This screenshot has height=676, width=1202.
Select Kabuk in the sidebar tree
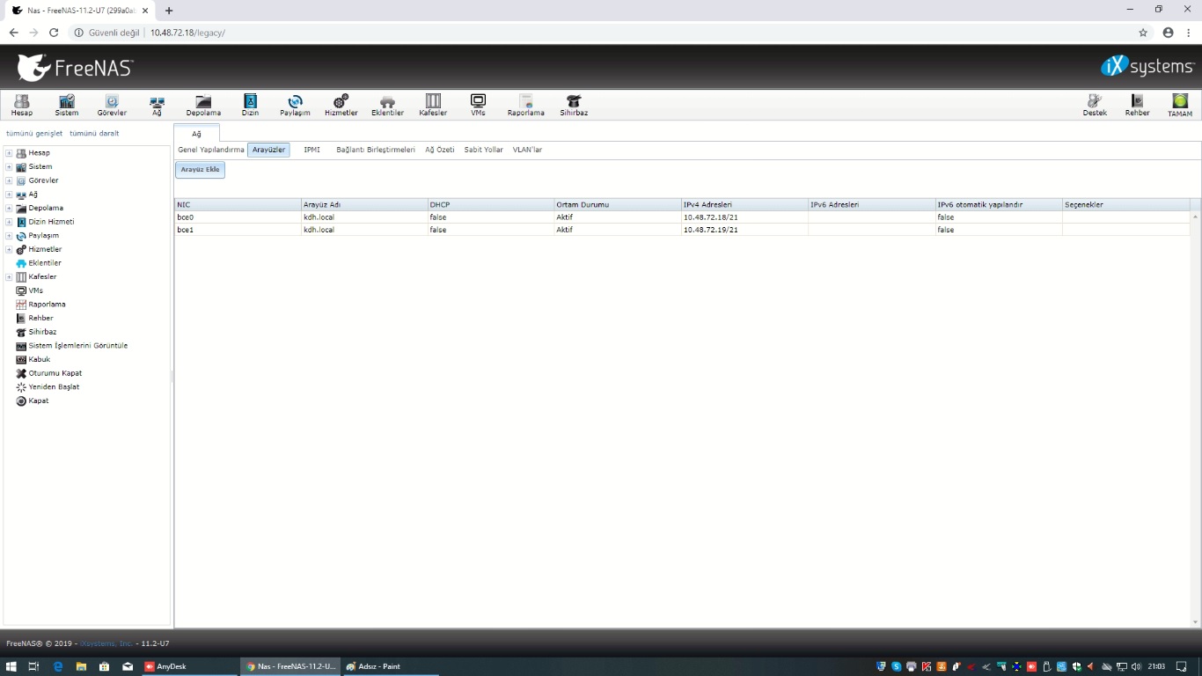[x=39, y=359]
